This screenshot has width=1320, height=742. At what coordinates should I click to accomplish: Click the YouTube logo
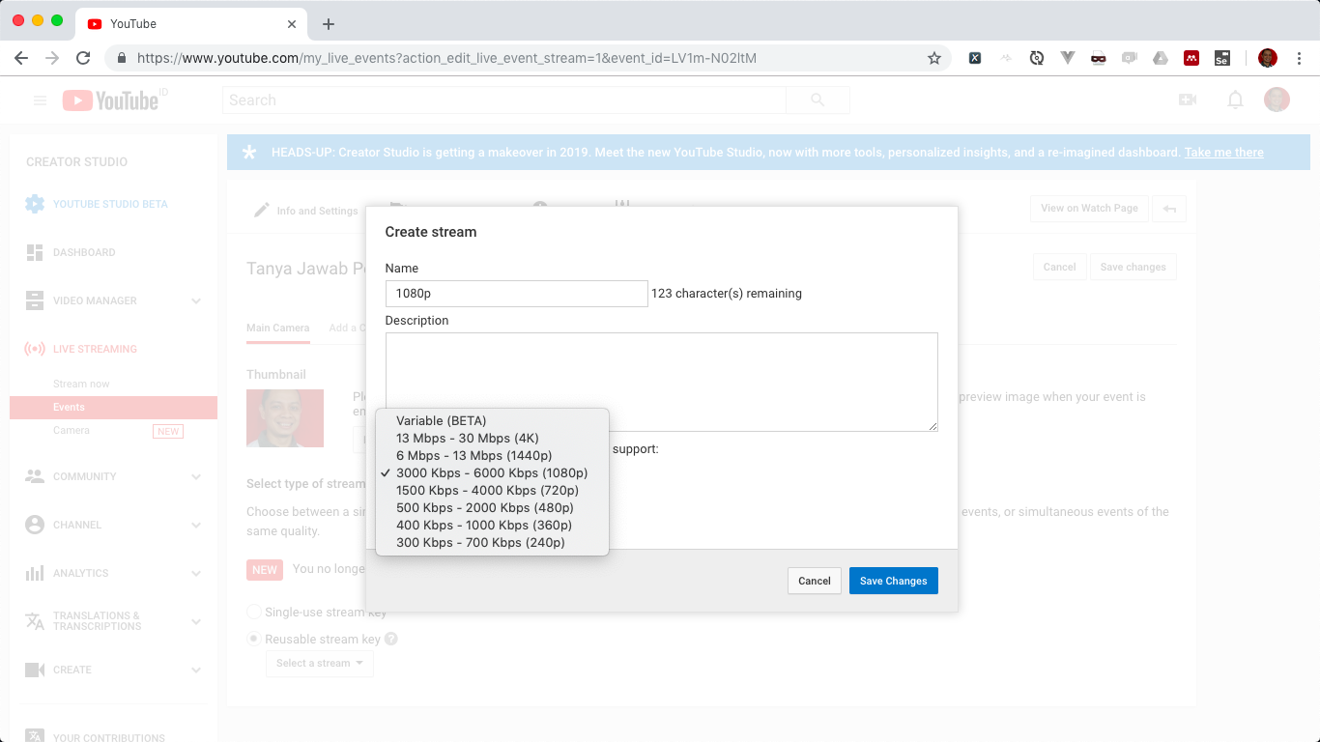pos(112,100)
